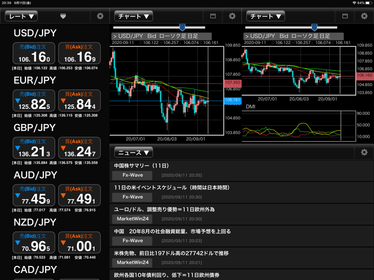Open the right chart's gear settings

click(364, 16)
